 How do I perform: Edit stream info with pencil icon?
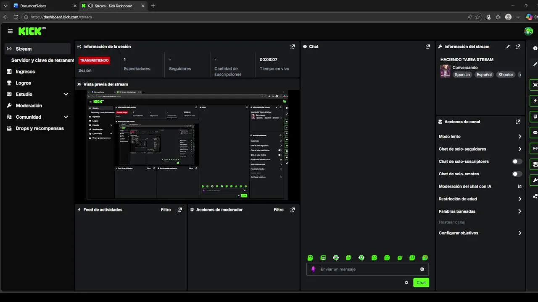point(508,47)
